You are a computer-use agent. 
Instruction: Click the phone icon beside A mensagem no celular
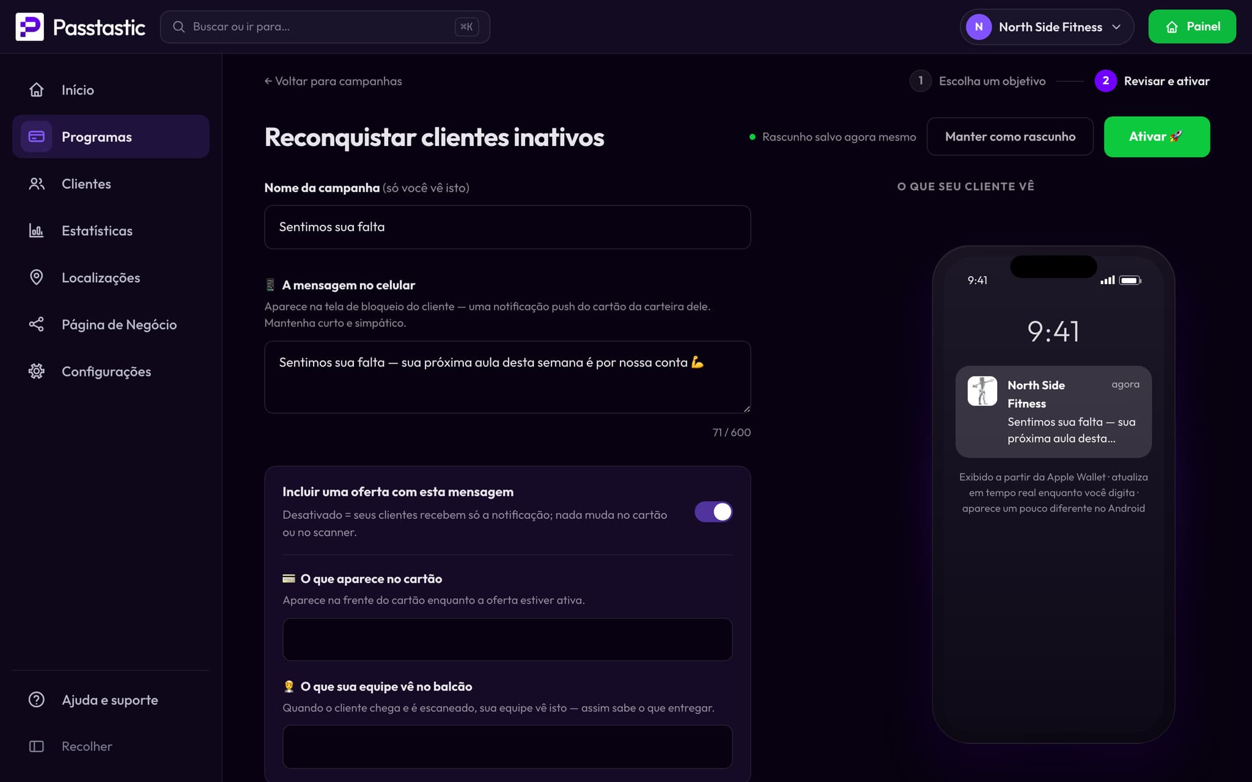(270, 285)
